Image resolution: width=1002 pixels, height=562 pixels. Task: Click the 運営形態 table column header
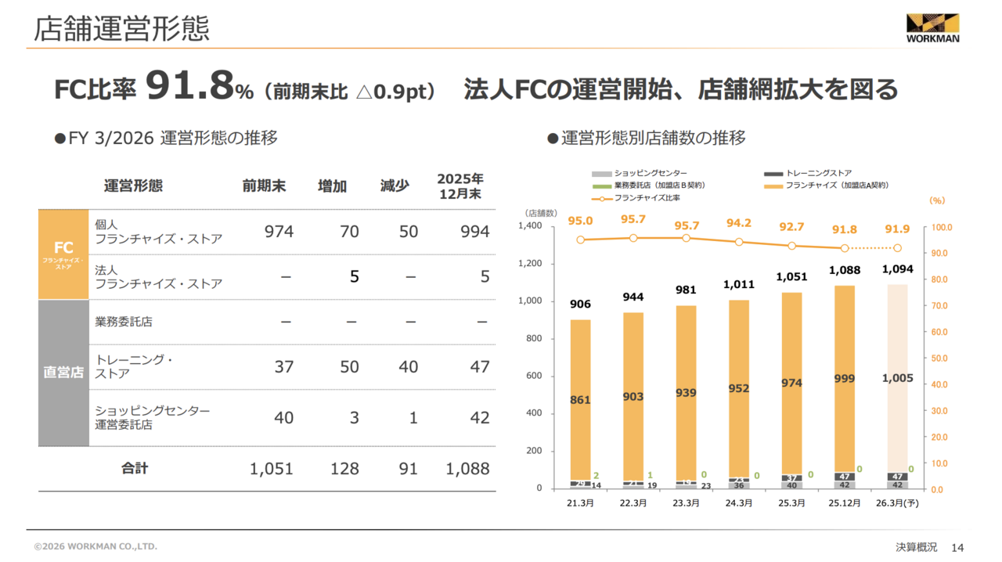(133, 186)
